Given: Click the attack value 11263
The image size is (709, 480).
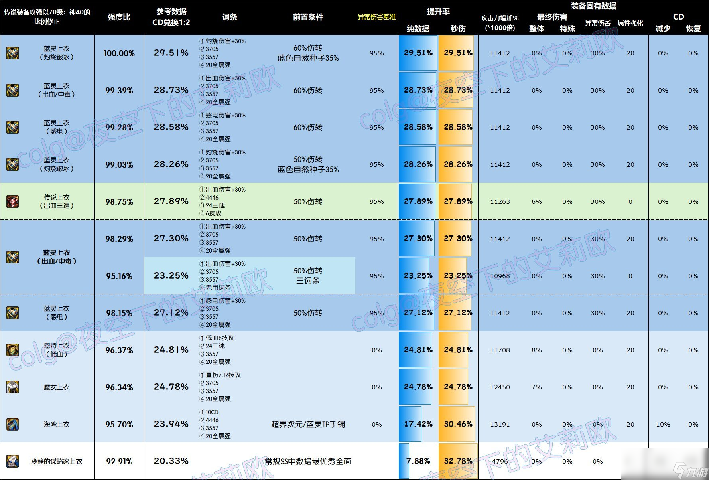Looking at the screenshot, I should tap(500, 201).
